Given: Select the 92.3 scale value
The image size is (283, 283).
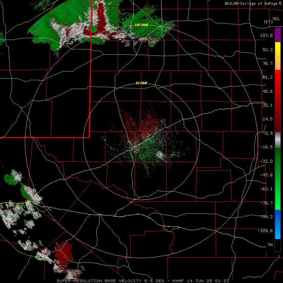Looking at the screenshot, I should (x=268, y=49).
